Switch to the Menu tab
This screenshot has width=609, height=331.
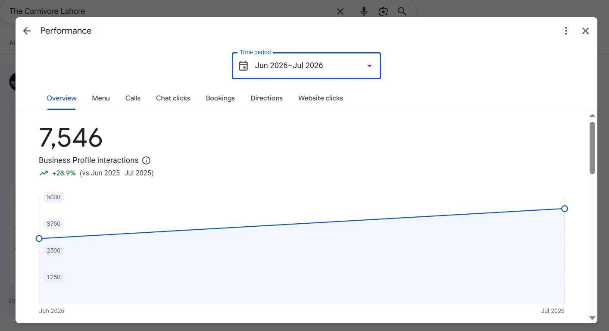point(101,98)
